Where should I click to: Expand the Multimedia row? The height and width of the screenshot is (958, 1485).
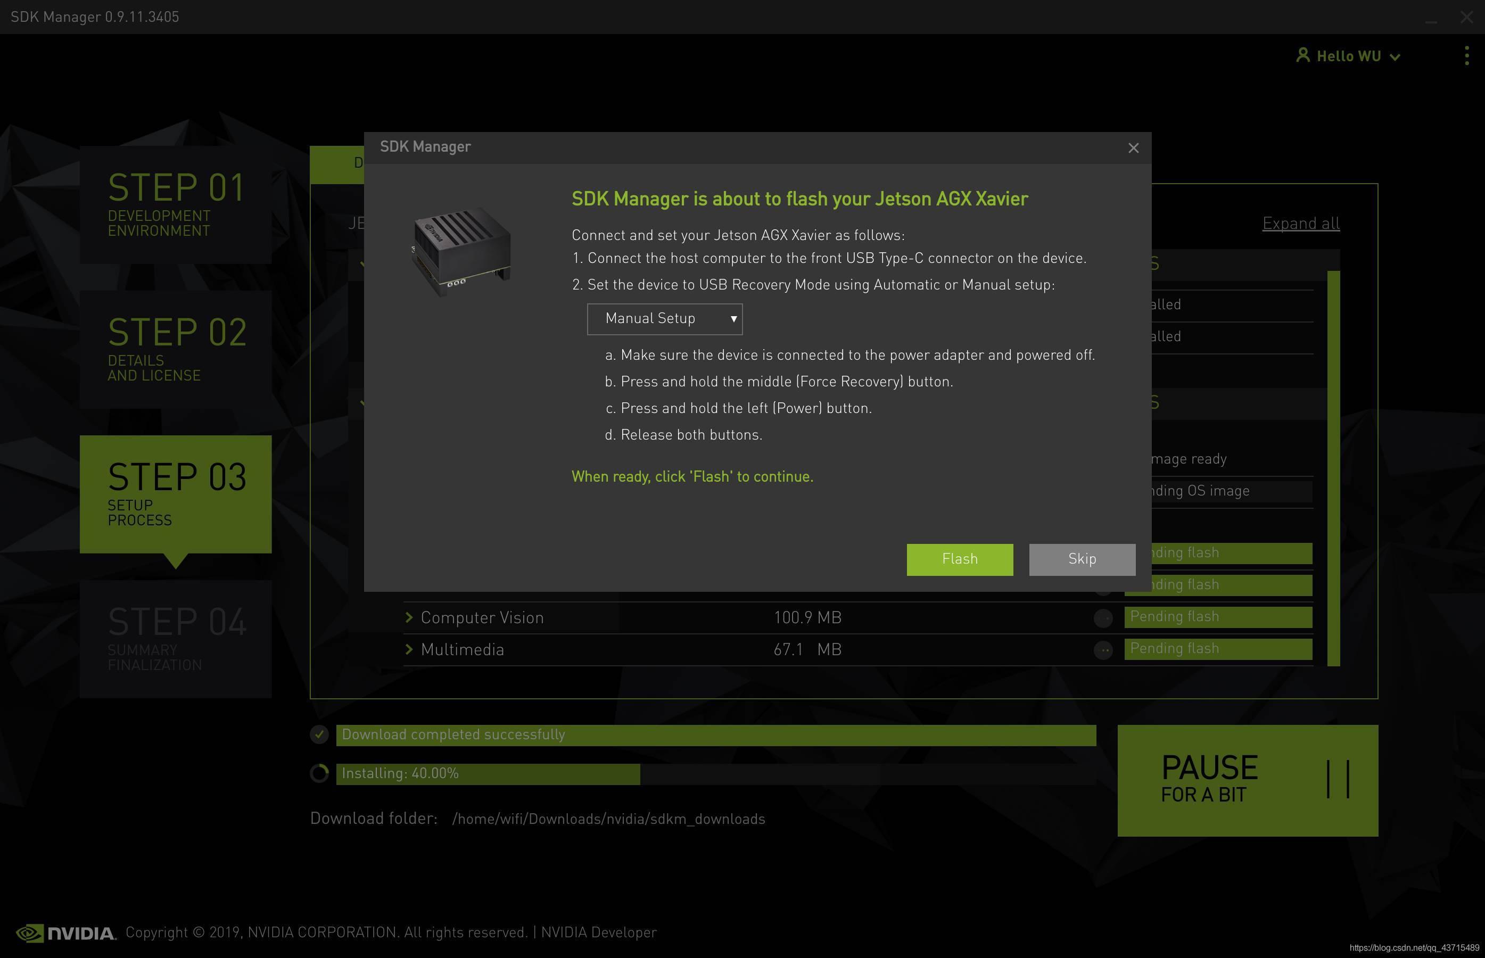409,649
